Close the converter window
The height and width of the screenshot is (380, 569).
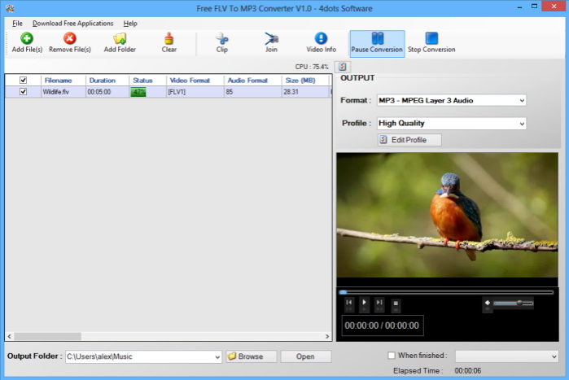click(554, 7)
